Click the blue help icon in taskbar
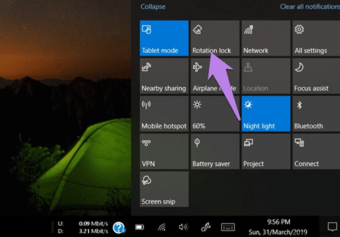Image resolution: width=340 pixels, height=237 pixels. 119,228
